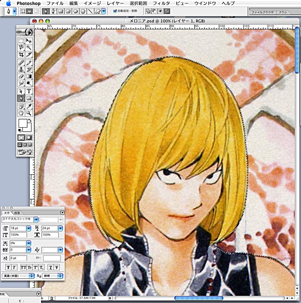Toggle Faux Bold in character panel
This screenshot has height=303, width=301.
pyautogui.click(x=8, y=268)
